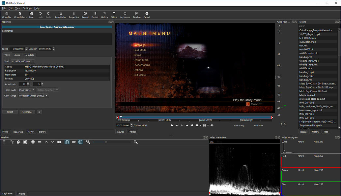Viewport: 341px width, 196px height.
Task: Open the Track selector dropdown
Action: click(x=23, y=61)
